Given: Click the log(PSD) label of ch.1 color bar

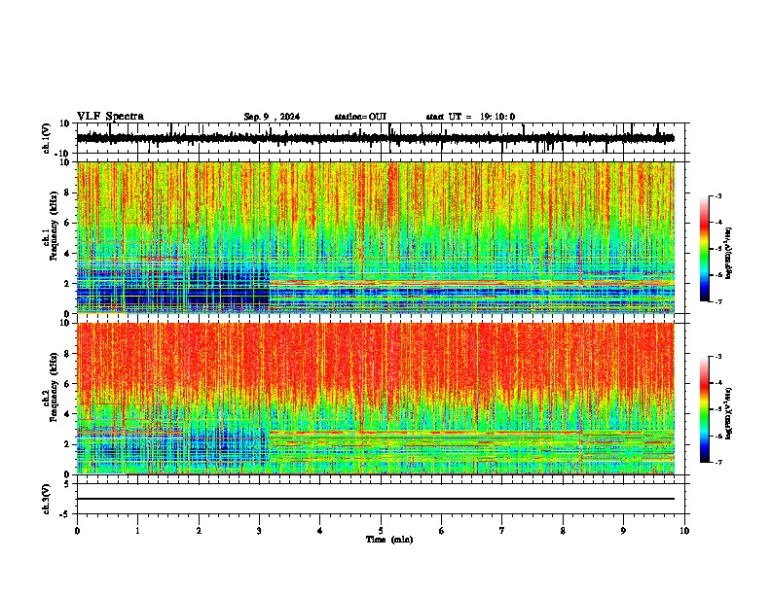Looking at the screenshot, I should (728, 253).
